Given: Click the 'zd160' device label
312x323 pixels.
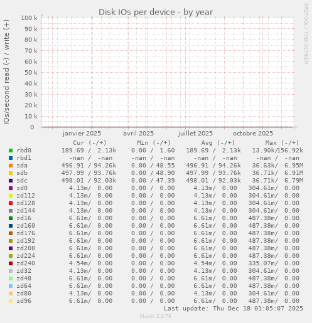Looking at the screenshot, I should [26, 226].
